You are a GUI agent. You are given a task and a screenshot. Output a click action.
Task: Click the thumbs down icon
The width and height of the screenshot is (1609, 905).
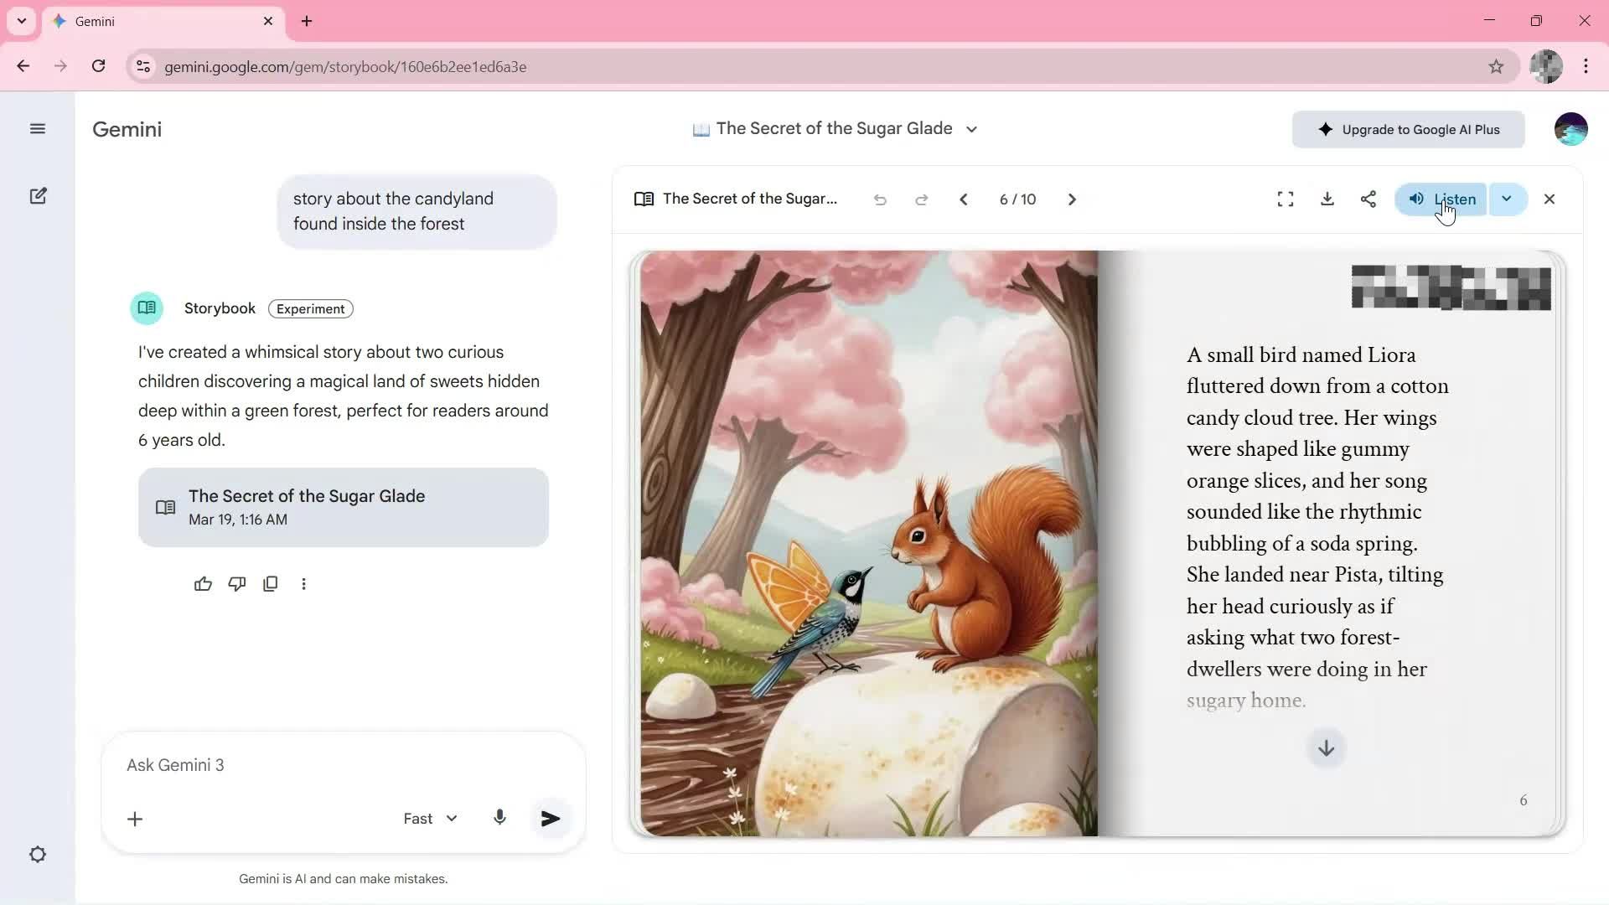[237, 584]
